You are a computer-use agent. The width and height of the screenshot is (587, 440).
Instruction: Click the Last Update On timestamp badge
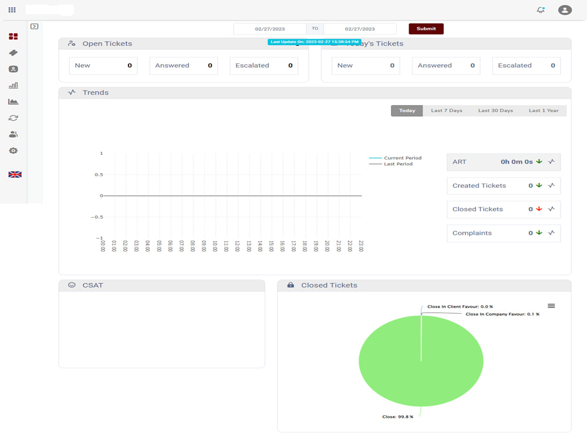coord(315,42)
